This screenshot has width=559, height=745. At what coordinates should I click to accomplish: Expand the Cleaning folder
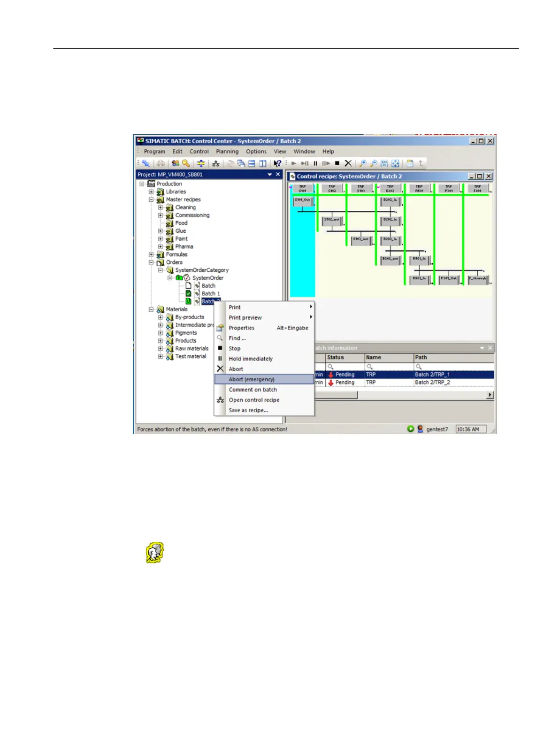161,207
